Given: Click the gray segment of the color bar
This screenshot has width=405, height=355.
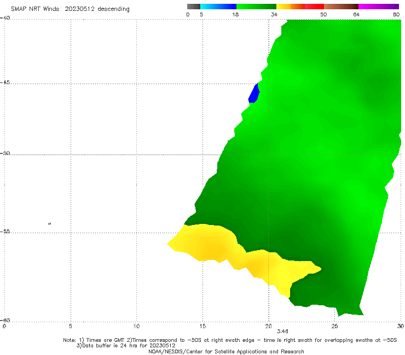Looking at the screenshot, I should (193, 7).
